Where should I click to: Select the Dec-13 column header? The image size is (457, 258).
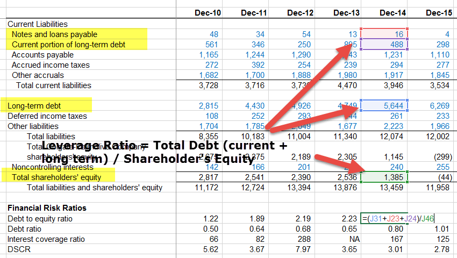pos(347,13)
